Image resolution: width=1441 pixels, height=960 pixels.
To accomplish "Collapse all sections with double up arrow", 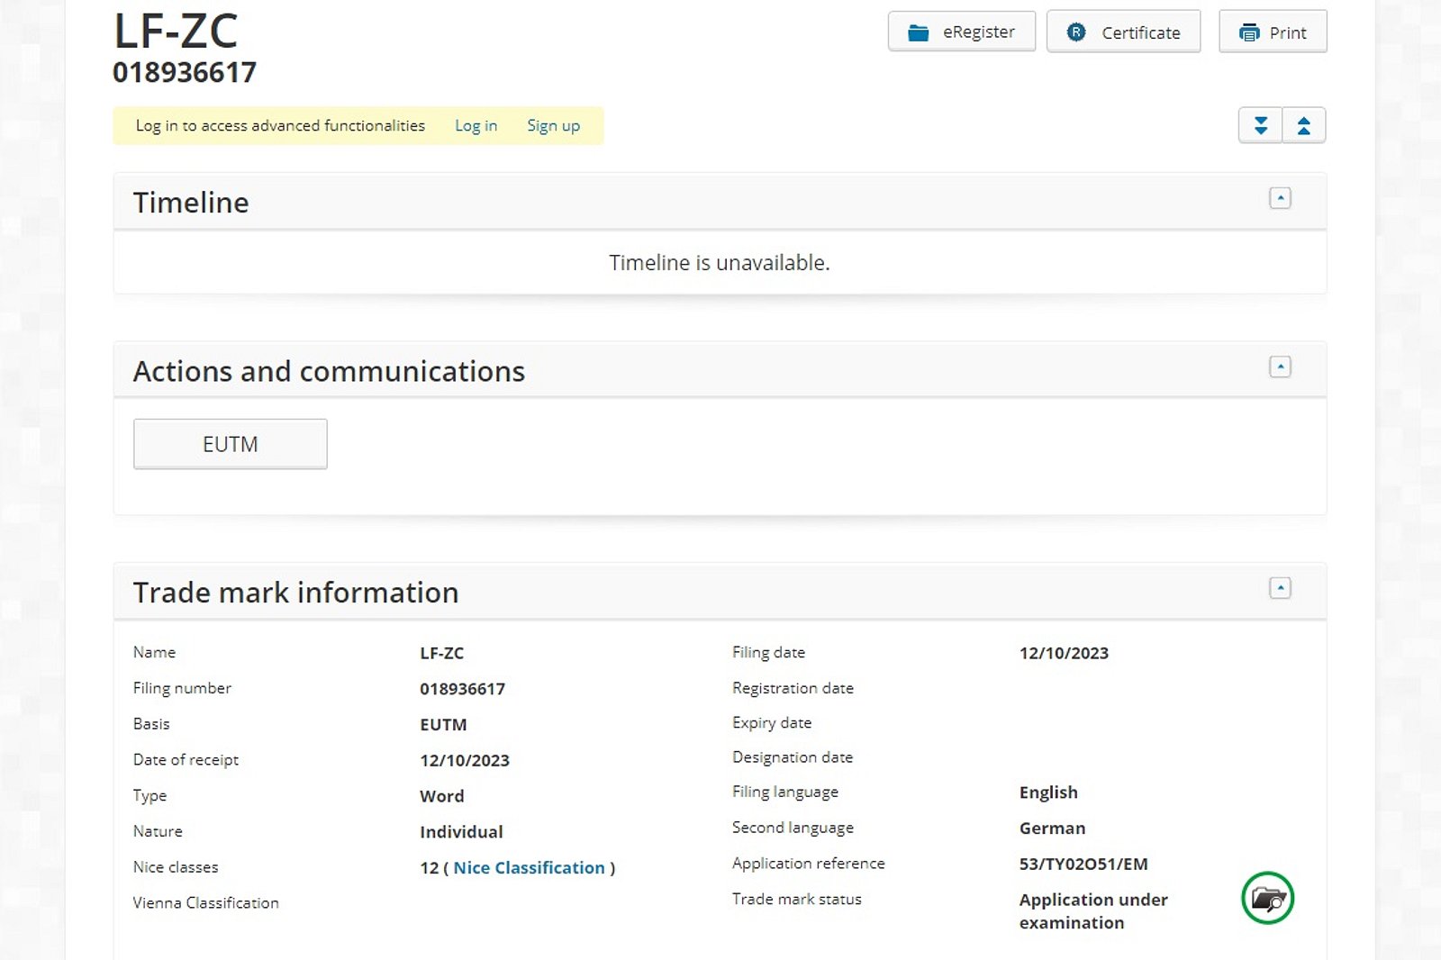I will click(1304, 125).
